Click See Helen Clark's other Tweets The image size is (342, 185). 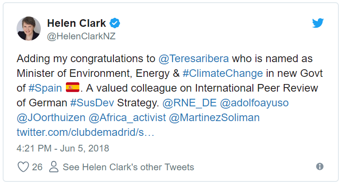coord(128,167)
